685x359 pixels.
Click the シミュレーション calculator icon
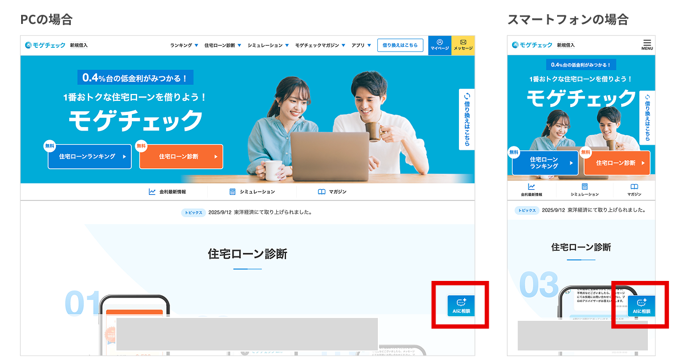pos(232,190)
